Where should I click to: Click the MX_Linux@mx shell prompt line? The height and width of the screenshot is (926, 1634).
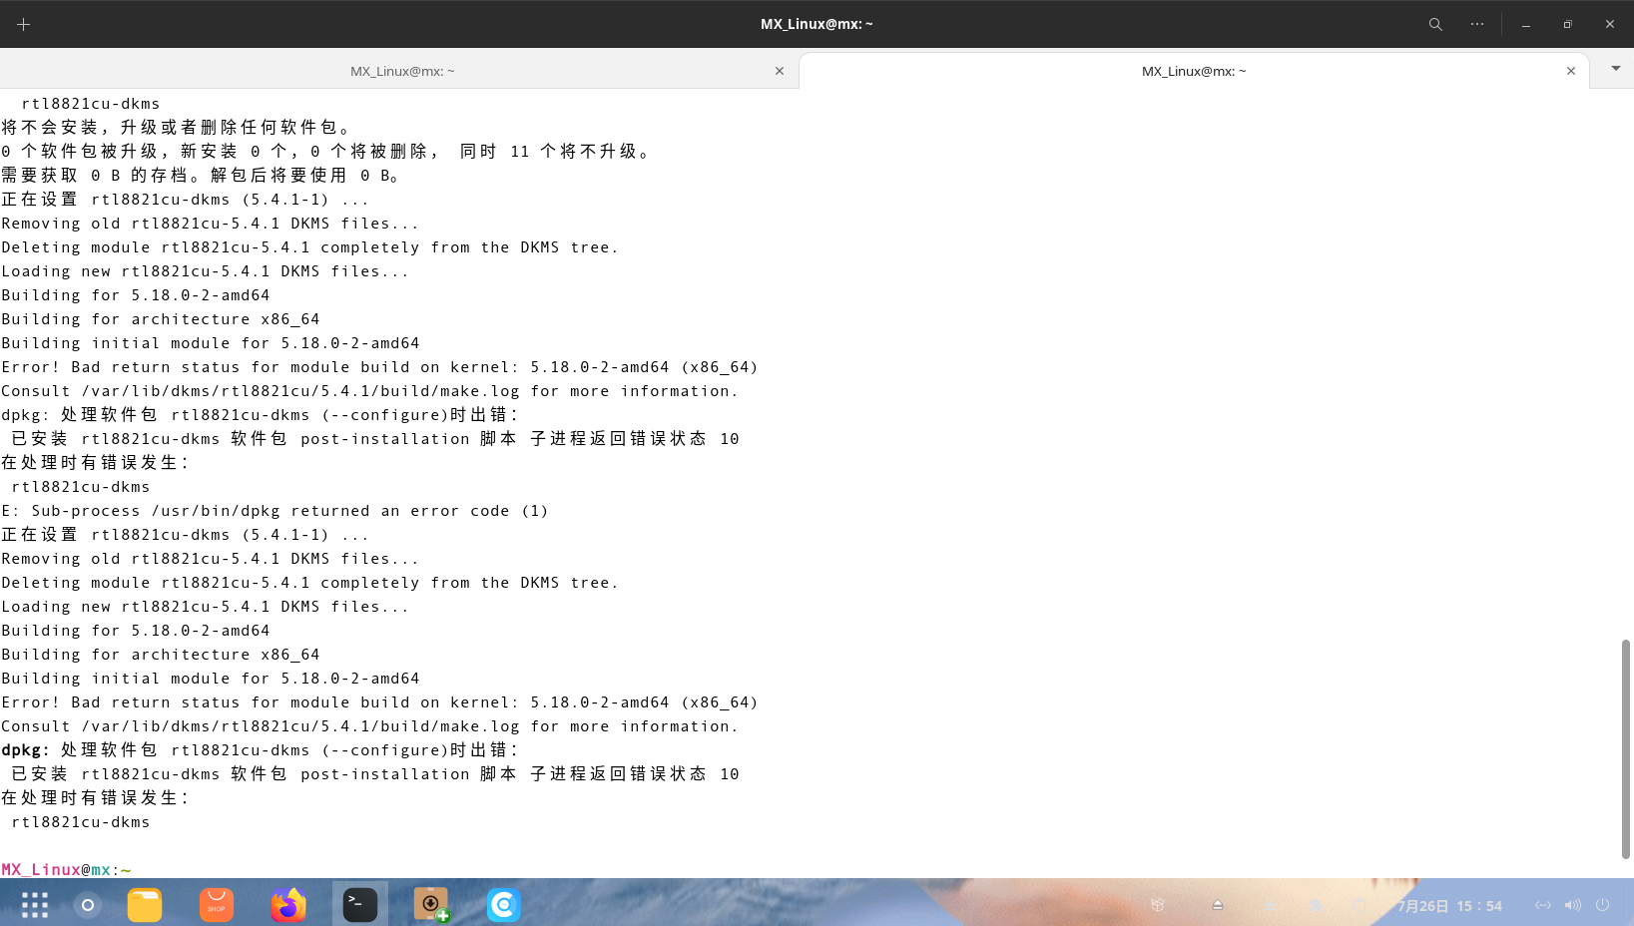coord(67,870)
